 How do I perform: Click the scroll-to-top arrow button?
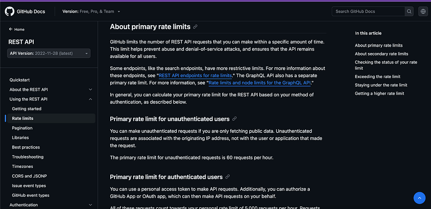[420, 198]
